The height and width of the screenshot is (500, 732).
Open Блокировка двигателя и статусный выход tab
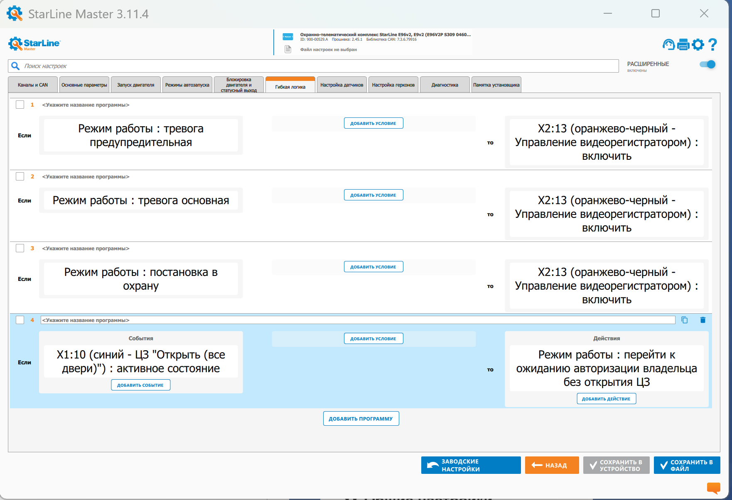point(239,85)
